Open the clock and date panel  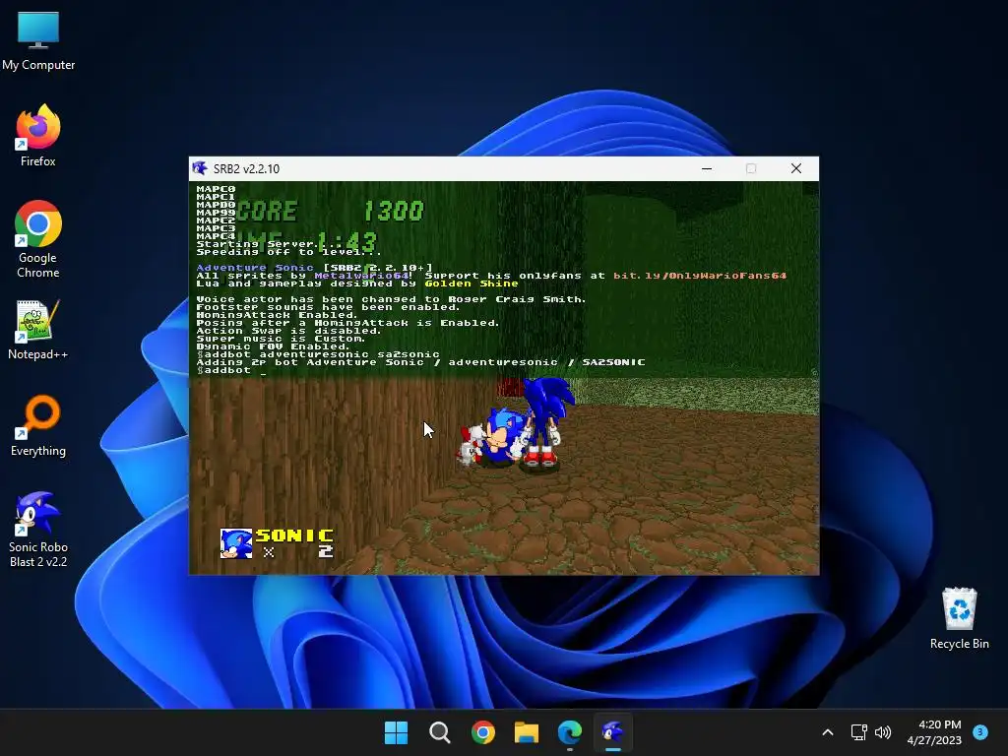click(x=934, y=732)
